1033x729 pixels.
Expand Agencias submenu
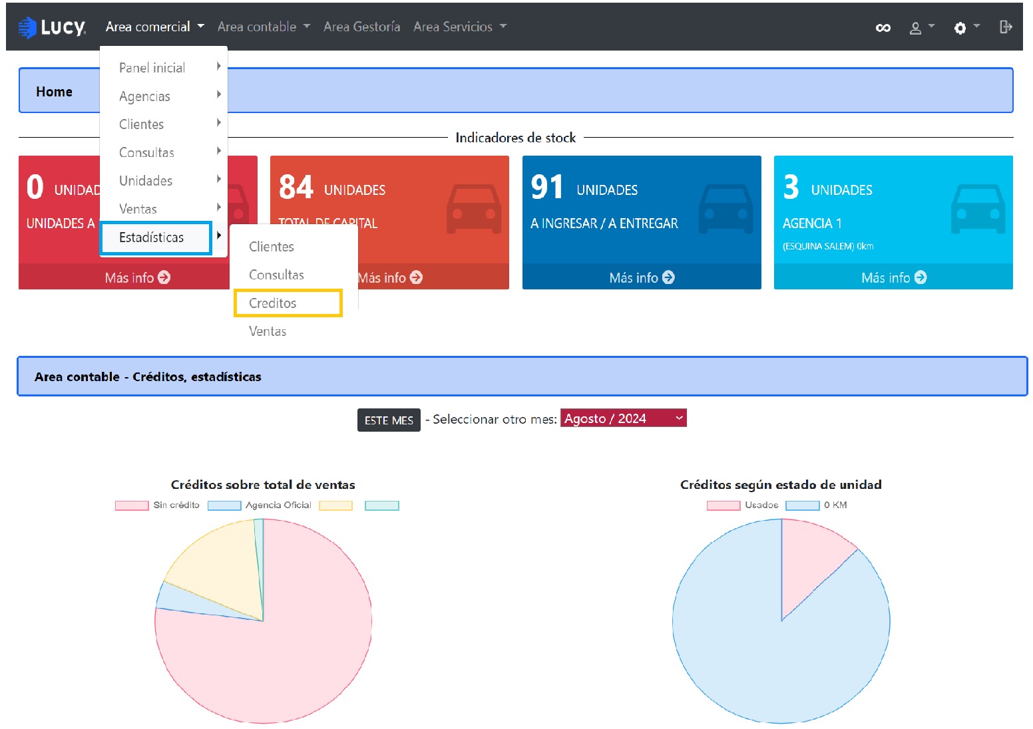[x=163, y=96]
